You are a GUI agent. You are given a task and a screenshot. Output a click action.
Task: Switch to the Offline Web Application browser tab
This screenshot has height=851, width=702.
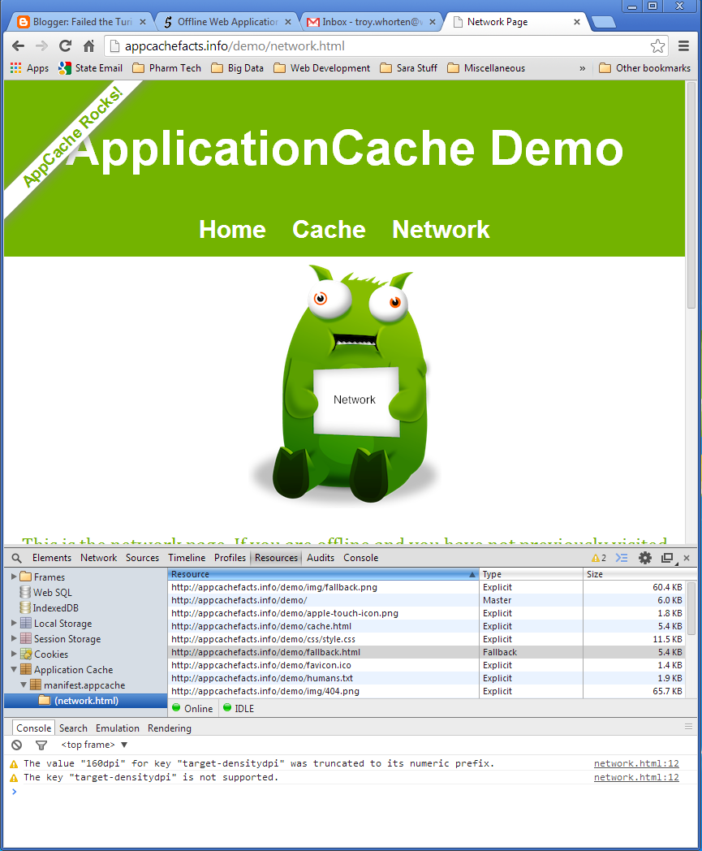click(x=228, y=22)
